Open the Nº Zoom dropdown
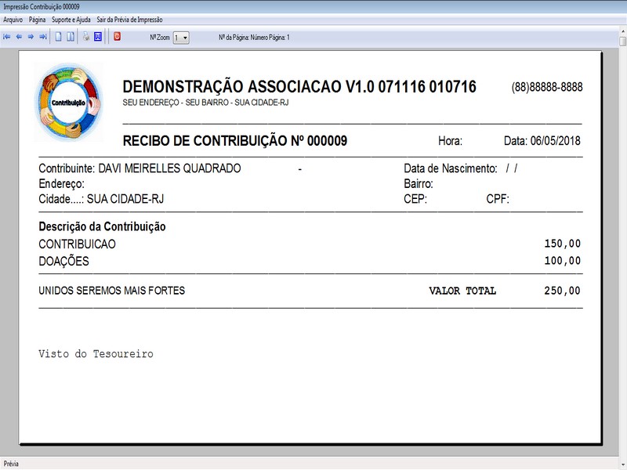Image resolution: width=627 pixels, height=470 pixels. [x=181, y=38]
